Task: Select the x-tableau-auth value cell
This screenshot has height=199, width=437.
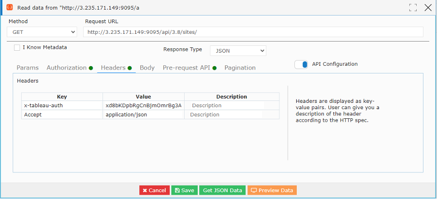Action: point(144,105)
